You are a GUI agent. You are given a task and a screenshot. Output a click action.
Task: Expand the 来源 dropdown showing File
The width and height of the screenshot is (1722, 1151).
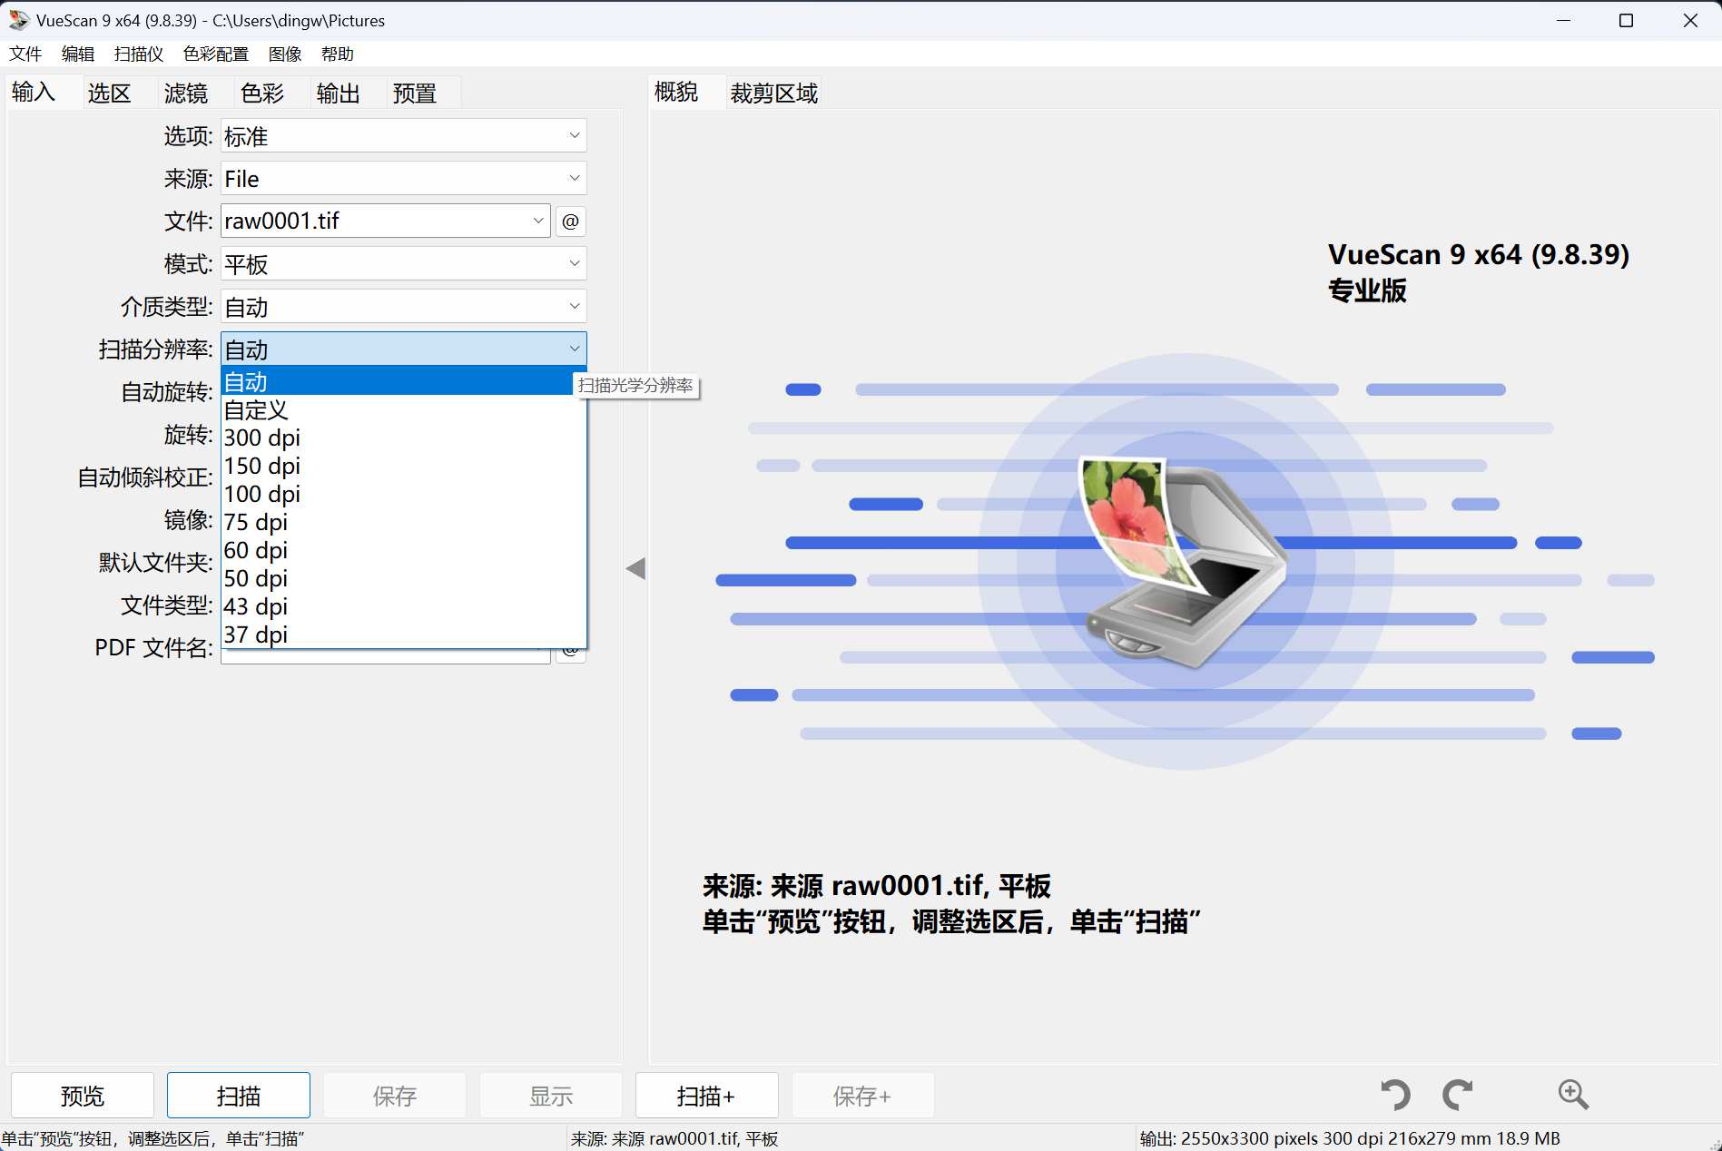point(403,179)
